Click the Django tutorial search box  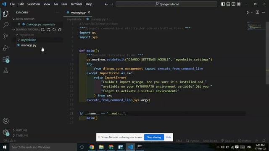166,4
